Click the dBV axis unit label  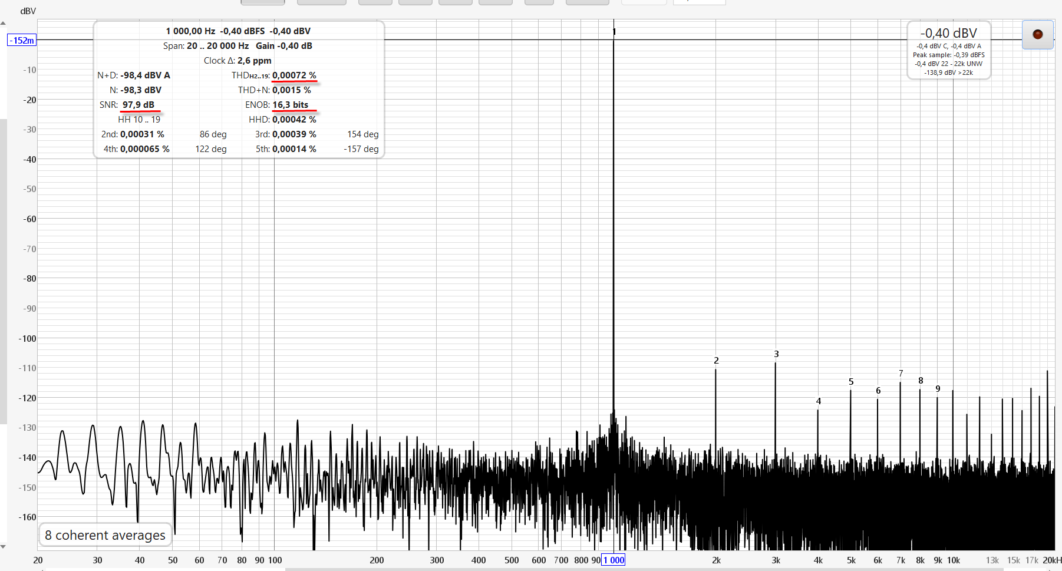(x=28, y=11)
